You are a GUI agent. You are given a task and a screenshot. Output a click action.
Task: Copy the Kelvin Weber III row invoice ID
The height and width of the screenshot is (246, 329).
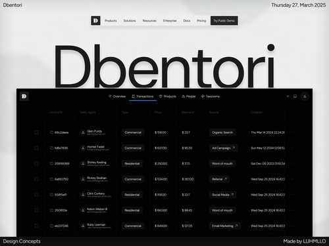(51, 210)
